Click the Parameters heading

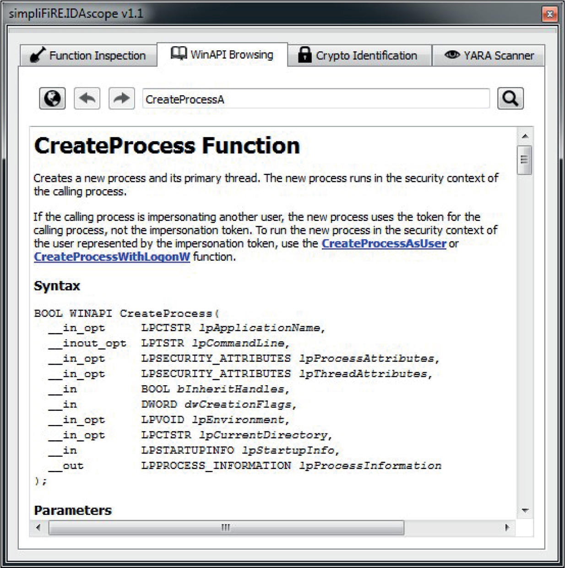pyautogui.click(x=73, y=510)
